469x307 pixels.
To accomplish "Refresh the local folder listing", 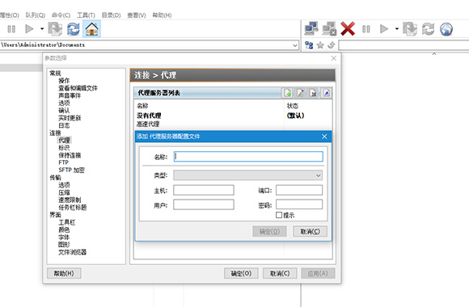I will click(x=74, y=29).
